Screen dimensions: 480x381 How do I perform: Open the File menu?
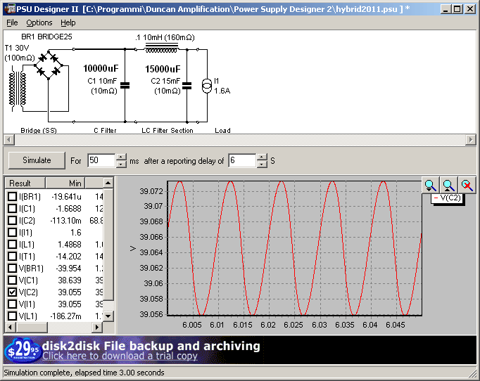(12, 22)
